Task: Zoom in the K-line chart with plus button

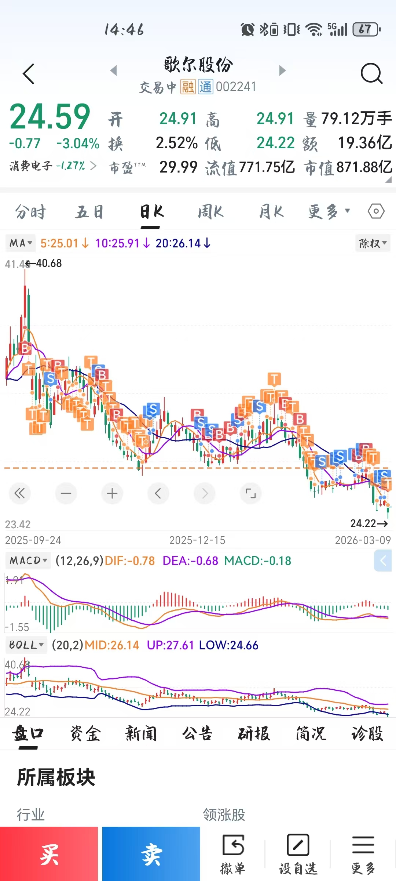Action: pyautogui.click(x=112, y=493)
